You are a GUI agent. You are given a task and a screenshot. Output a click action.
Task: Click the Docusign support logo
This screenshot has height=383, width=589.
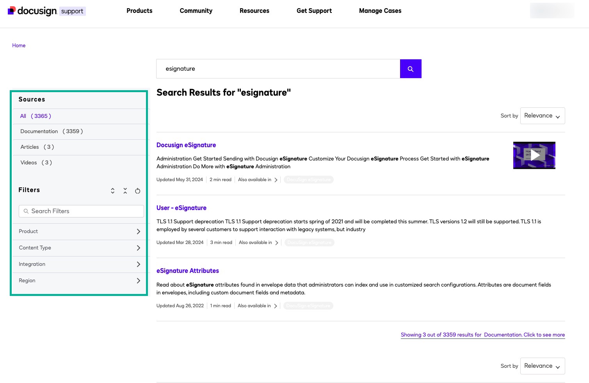pos(46,11)
